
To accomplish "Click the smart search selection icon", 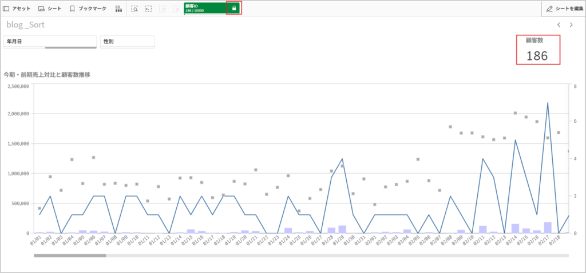I will pos(134,9).
